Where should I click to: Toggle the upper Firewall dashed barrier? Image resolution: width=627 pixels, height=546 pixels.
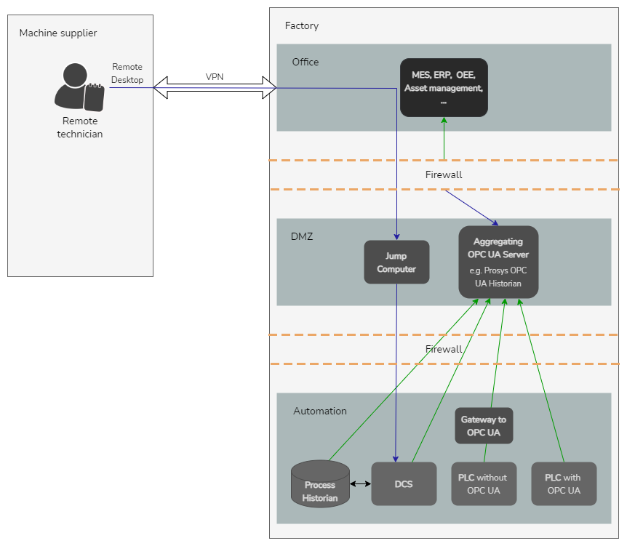444,174
